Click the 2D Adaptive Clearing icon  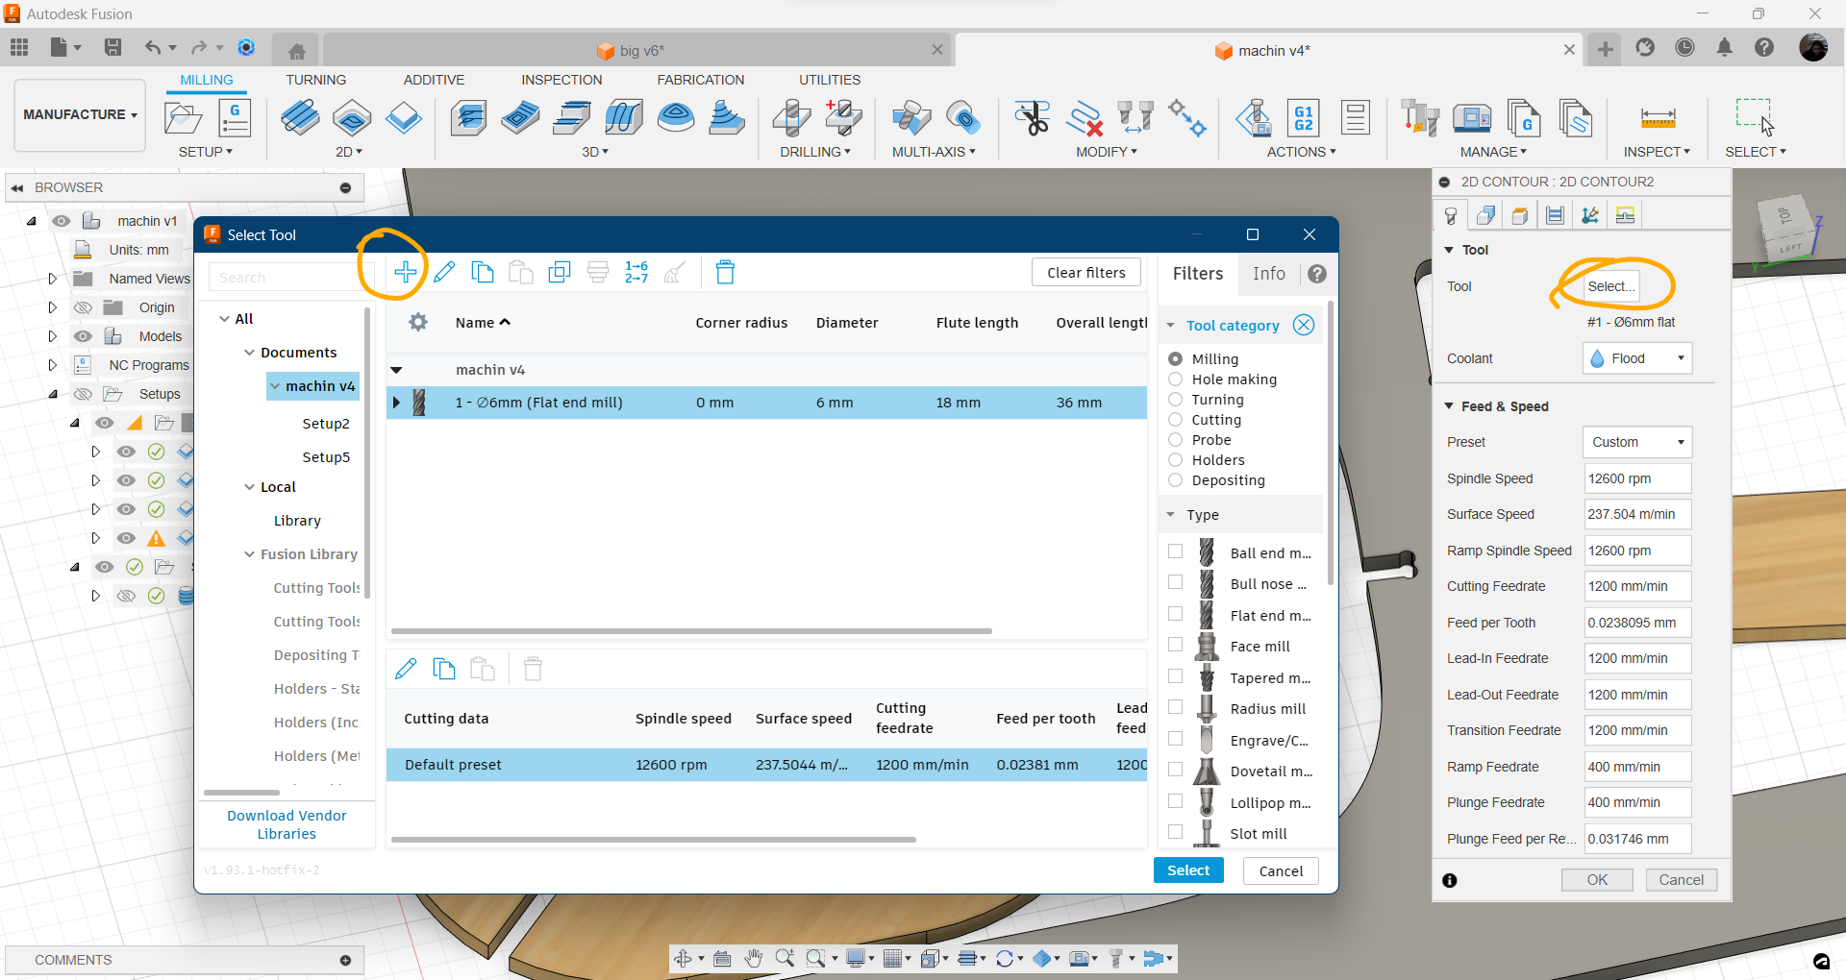click(x=300, y=118)
